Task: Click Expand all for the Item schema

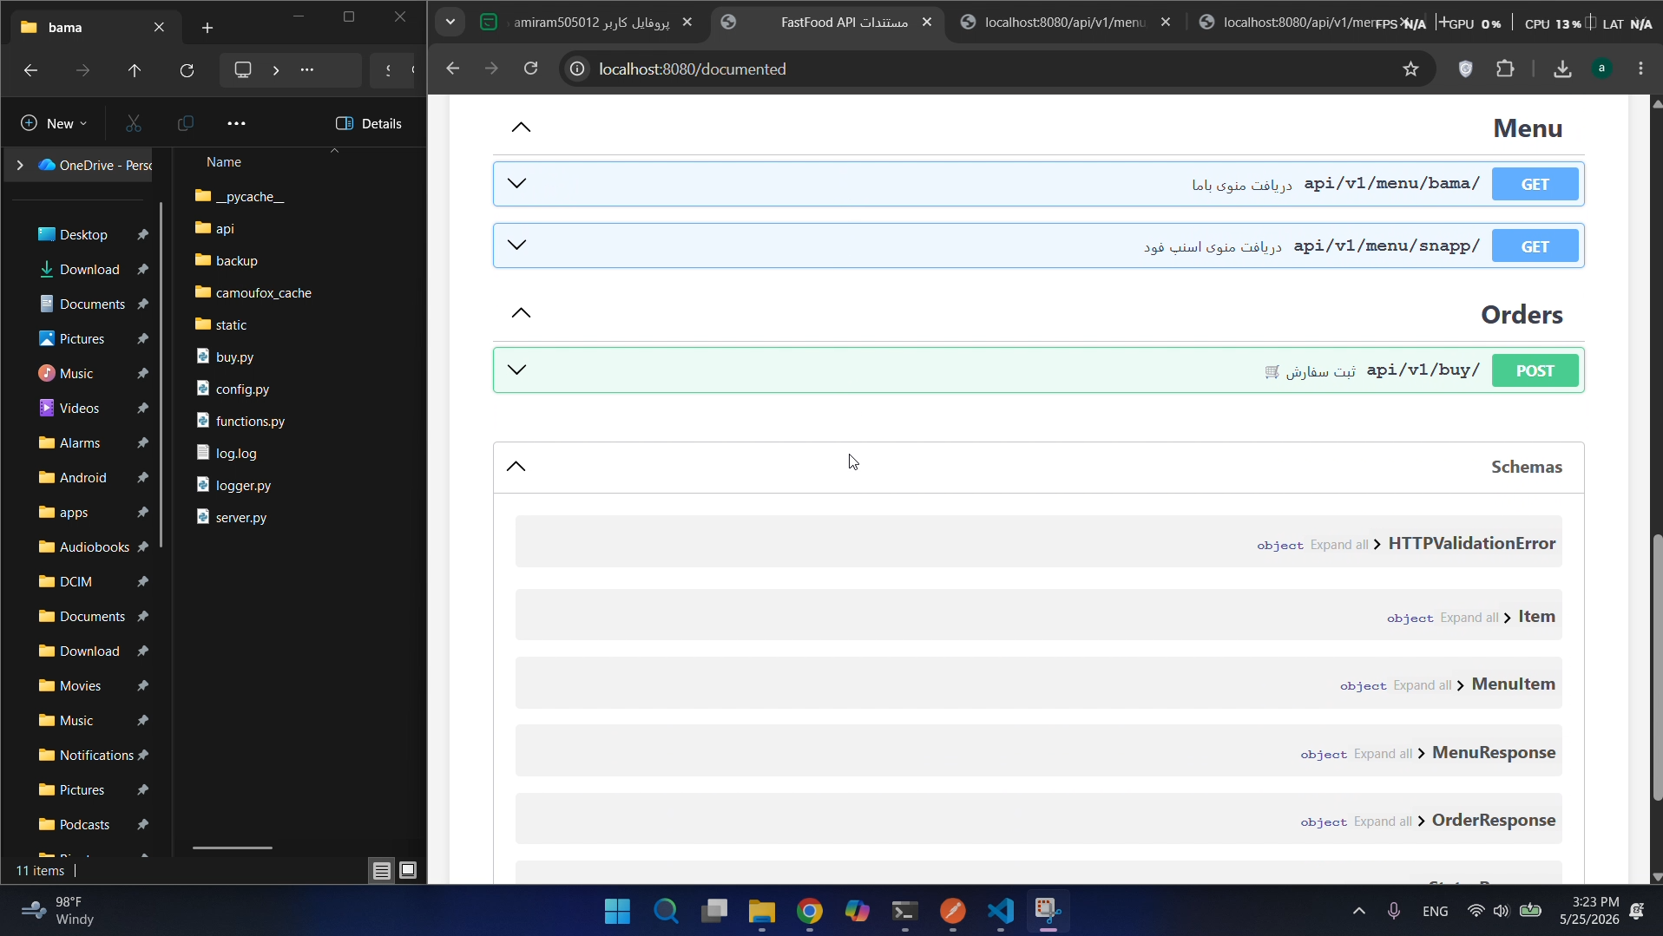Action: coord(1469,618)
